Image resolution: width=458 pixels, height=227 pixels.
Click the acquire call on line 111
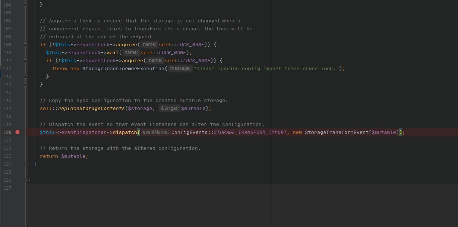click(133, 60)
